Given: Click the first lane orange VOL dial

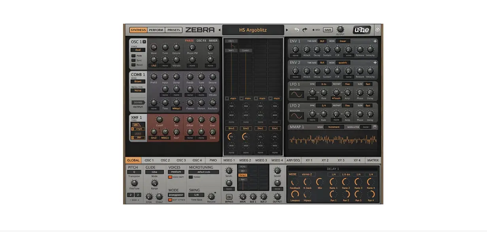Looking at the screenshot, I should click(x=231, y=136).
